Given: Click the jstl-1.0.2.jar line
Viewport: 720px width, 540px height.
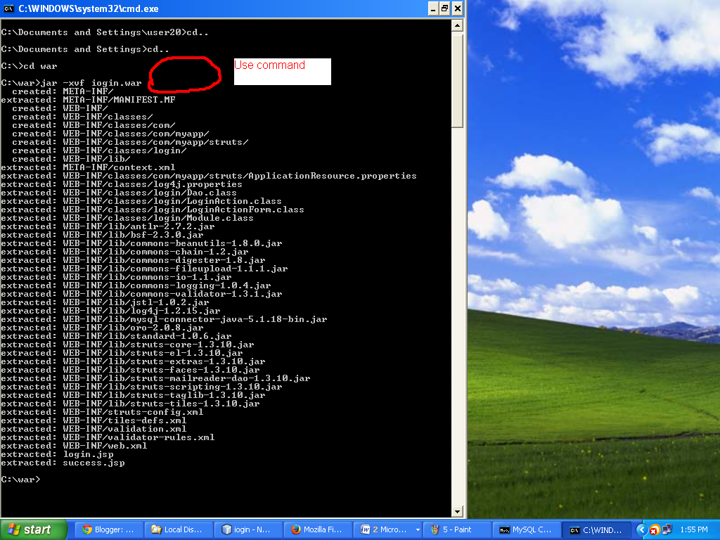Looking at the screenshot, I should coord(105,302).
